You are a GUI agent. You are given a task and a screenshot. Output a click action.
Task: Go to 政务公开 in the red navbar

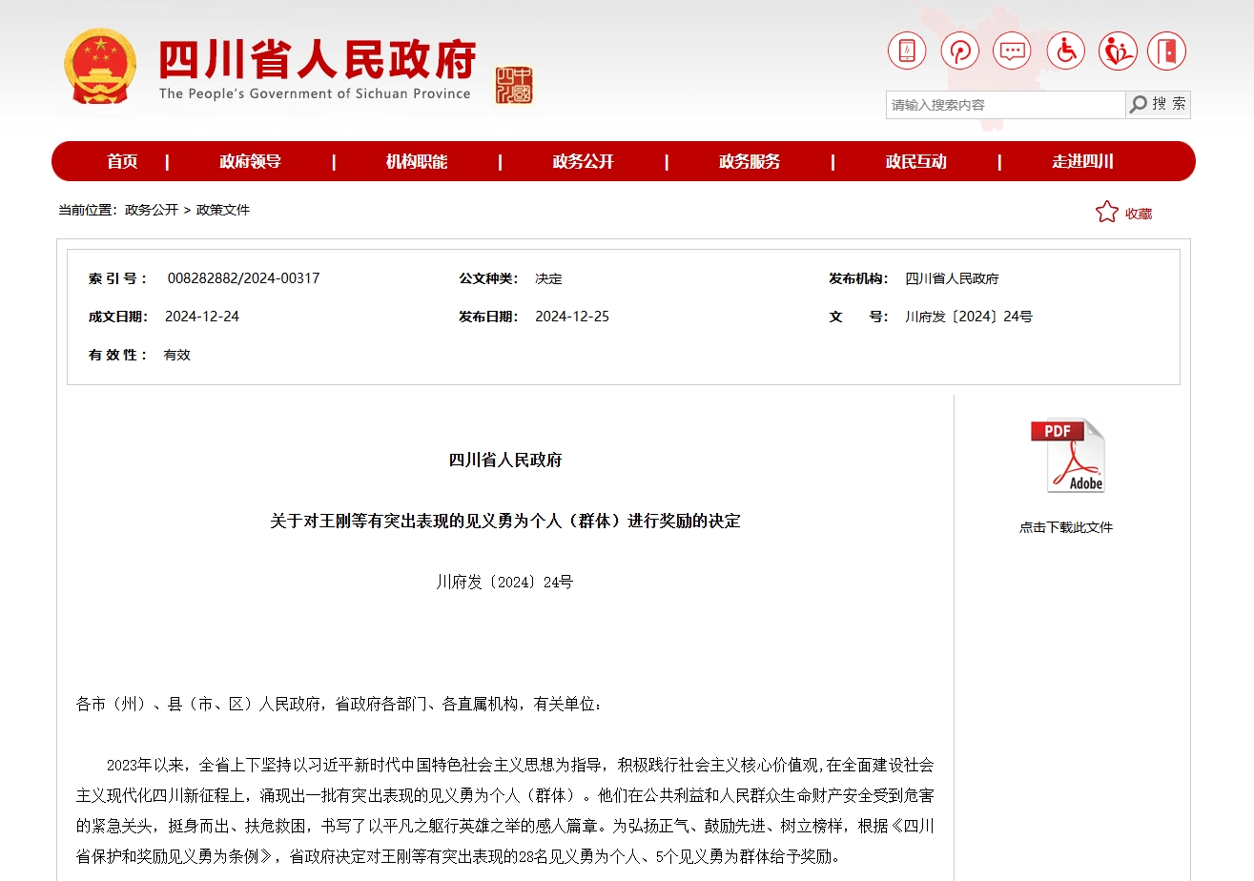coord(583,162)
